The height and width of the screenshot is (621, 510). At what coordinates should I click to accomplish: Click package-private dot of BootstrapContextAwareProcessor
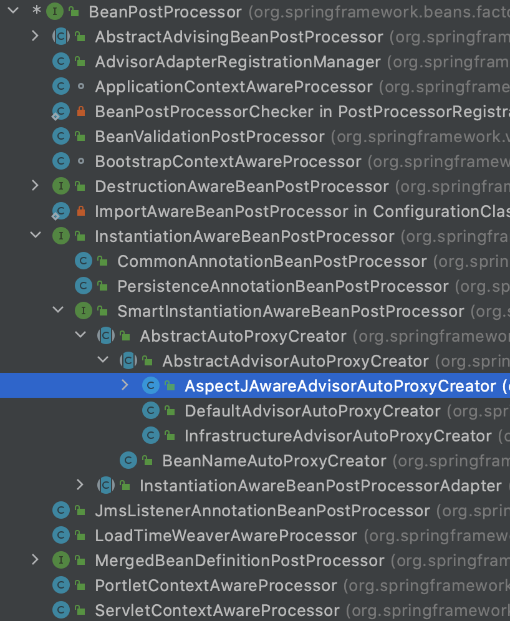pos(81,161)
